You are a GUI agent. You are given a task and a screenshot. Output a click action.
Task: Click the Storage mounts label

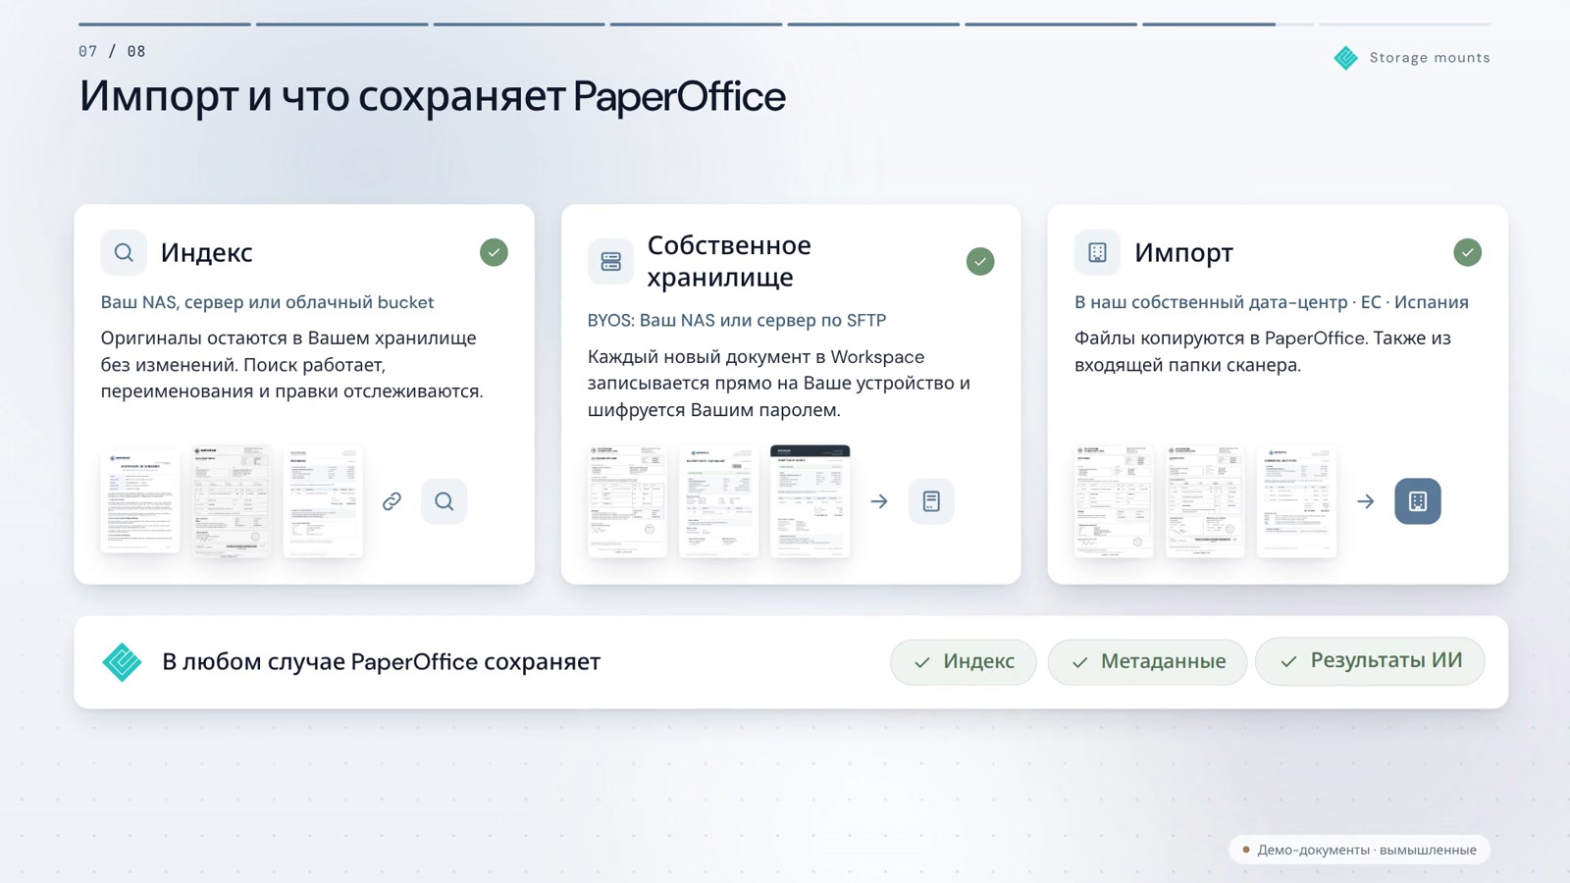point(1430,58)
